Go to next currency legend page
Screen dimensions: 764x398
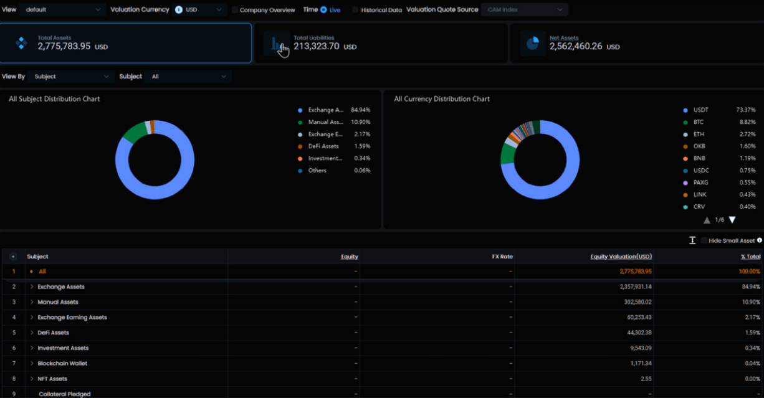pos(732,220)
